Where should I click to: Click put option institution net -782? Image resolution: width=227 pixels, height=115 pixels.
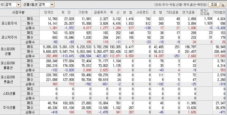tap(88, 84)
